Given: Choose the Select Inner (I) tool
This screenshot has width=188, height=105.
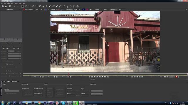Looking at the screenshot, I should click(x=29, y=6).
